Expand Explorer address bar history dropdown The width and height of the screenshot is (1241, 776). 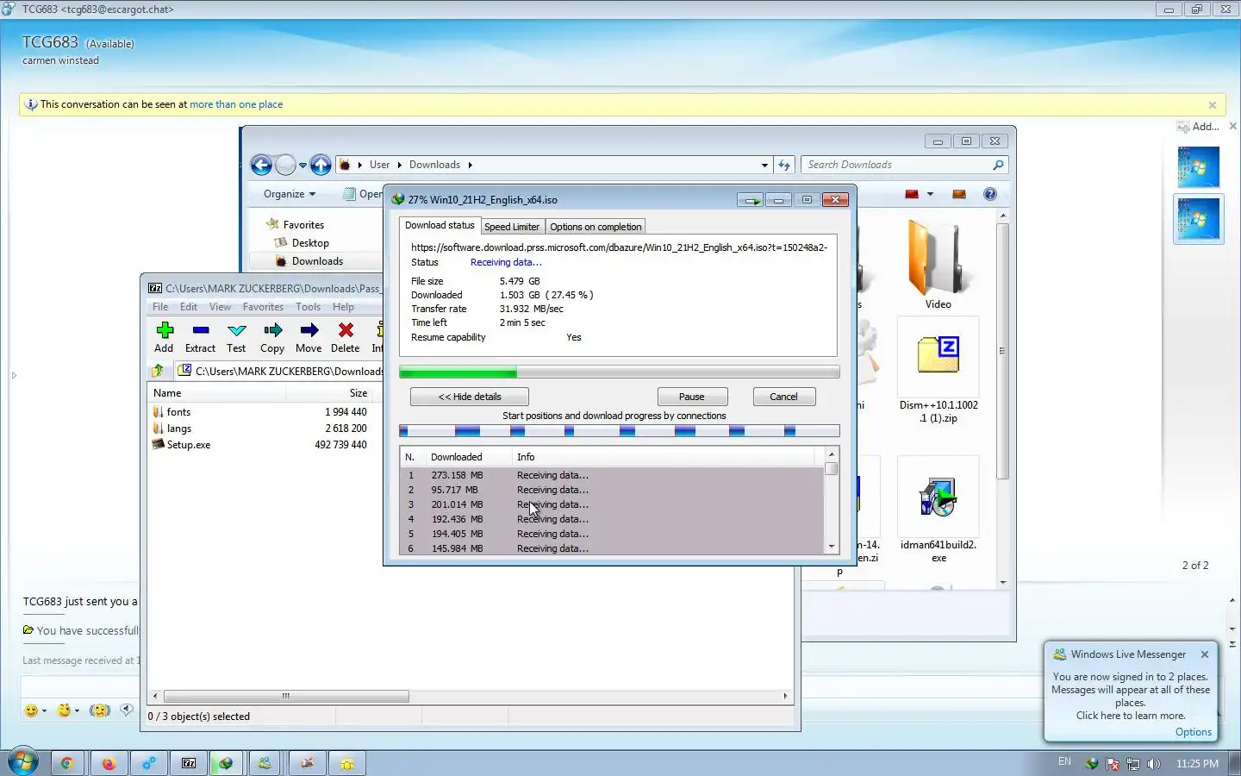(x=764, y=165)
